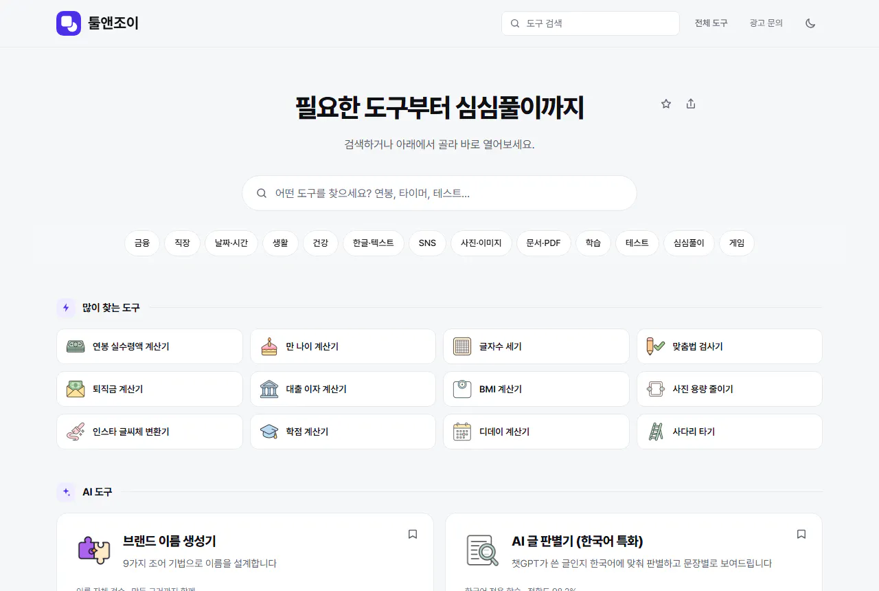879x591 pixels.
Task: Open the 대출 이자 계산기 tool
Action: (343, 389)
